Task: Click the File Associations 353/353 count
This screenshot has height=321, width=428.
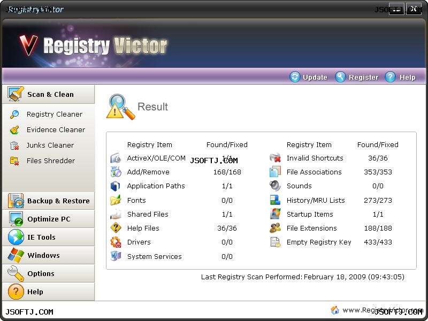Action: coord(378,172)
